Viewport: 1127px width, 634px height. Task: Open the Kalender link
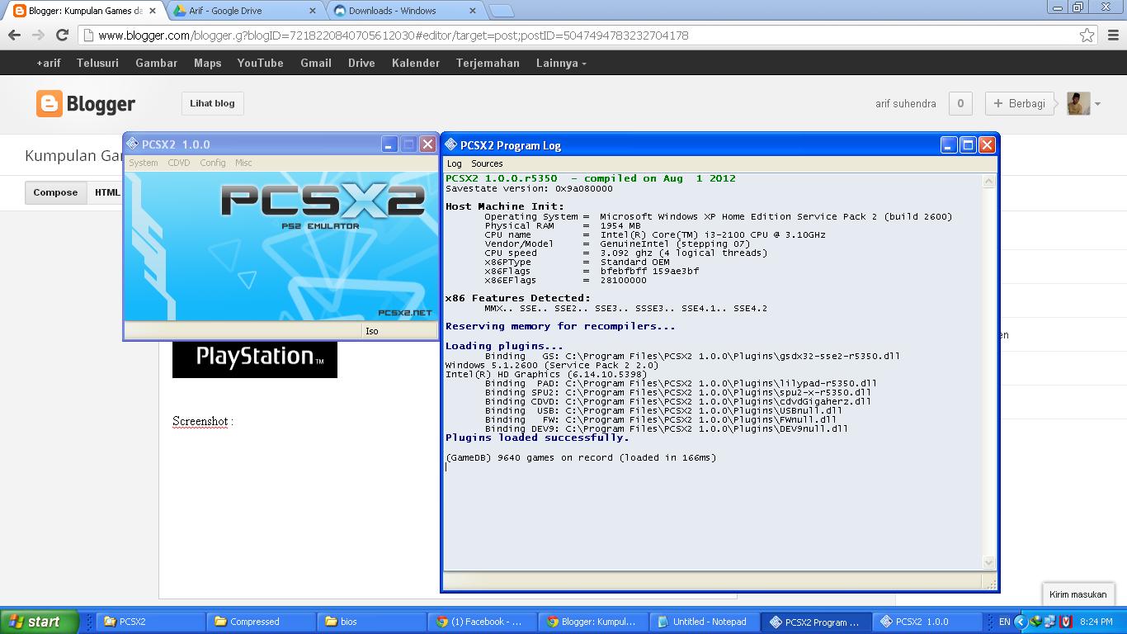click(416, 63)
